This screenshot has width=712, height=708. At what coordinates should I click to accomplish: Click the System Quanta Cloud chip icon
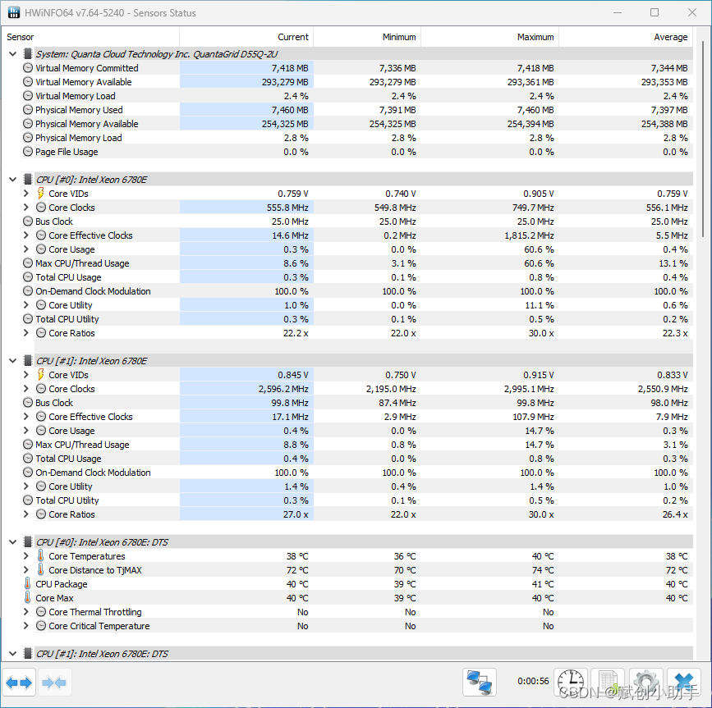point(28,54)
